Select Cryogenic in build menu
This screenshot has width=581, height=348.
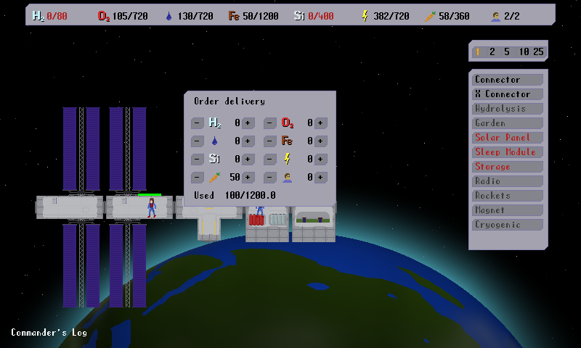point(508,225)
